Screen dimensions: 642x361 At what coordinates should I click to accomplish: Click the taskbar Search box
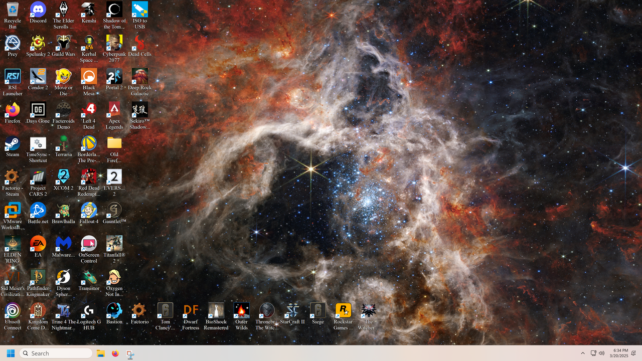pyautogui.click(x=56, y=353)
